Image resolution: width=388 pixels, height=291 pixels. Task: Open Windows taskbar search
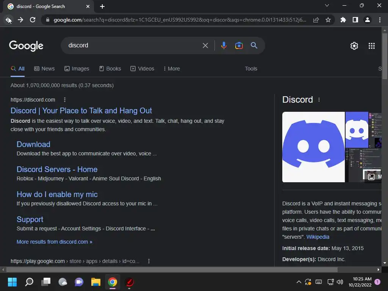pos(29,282)
